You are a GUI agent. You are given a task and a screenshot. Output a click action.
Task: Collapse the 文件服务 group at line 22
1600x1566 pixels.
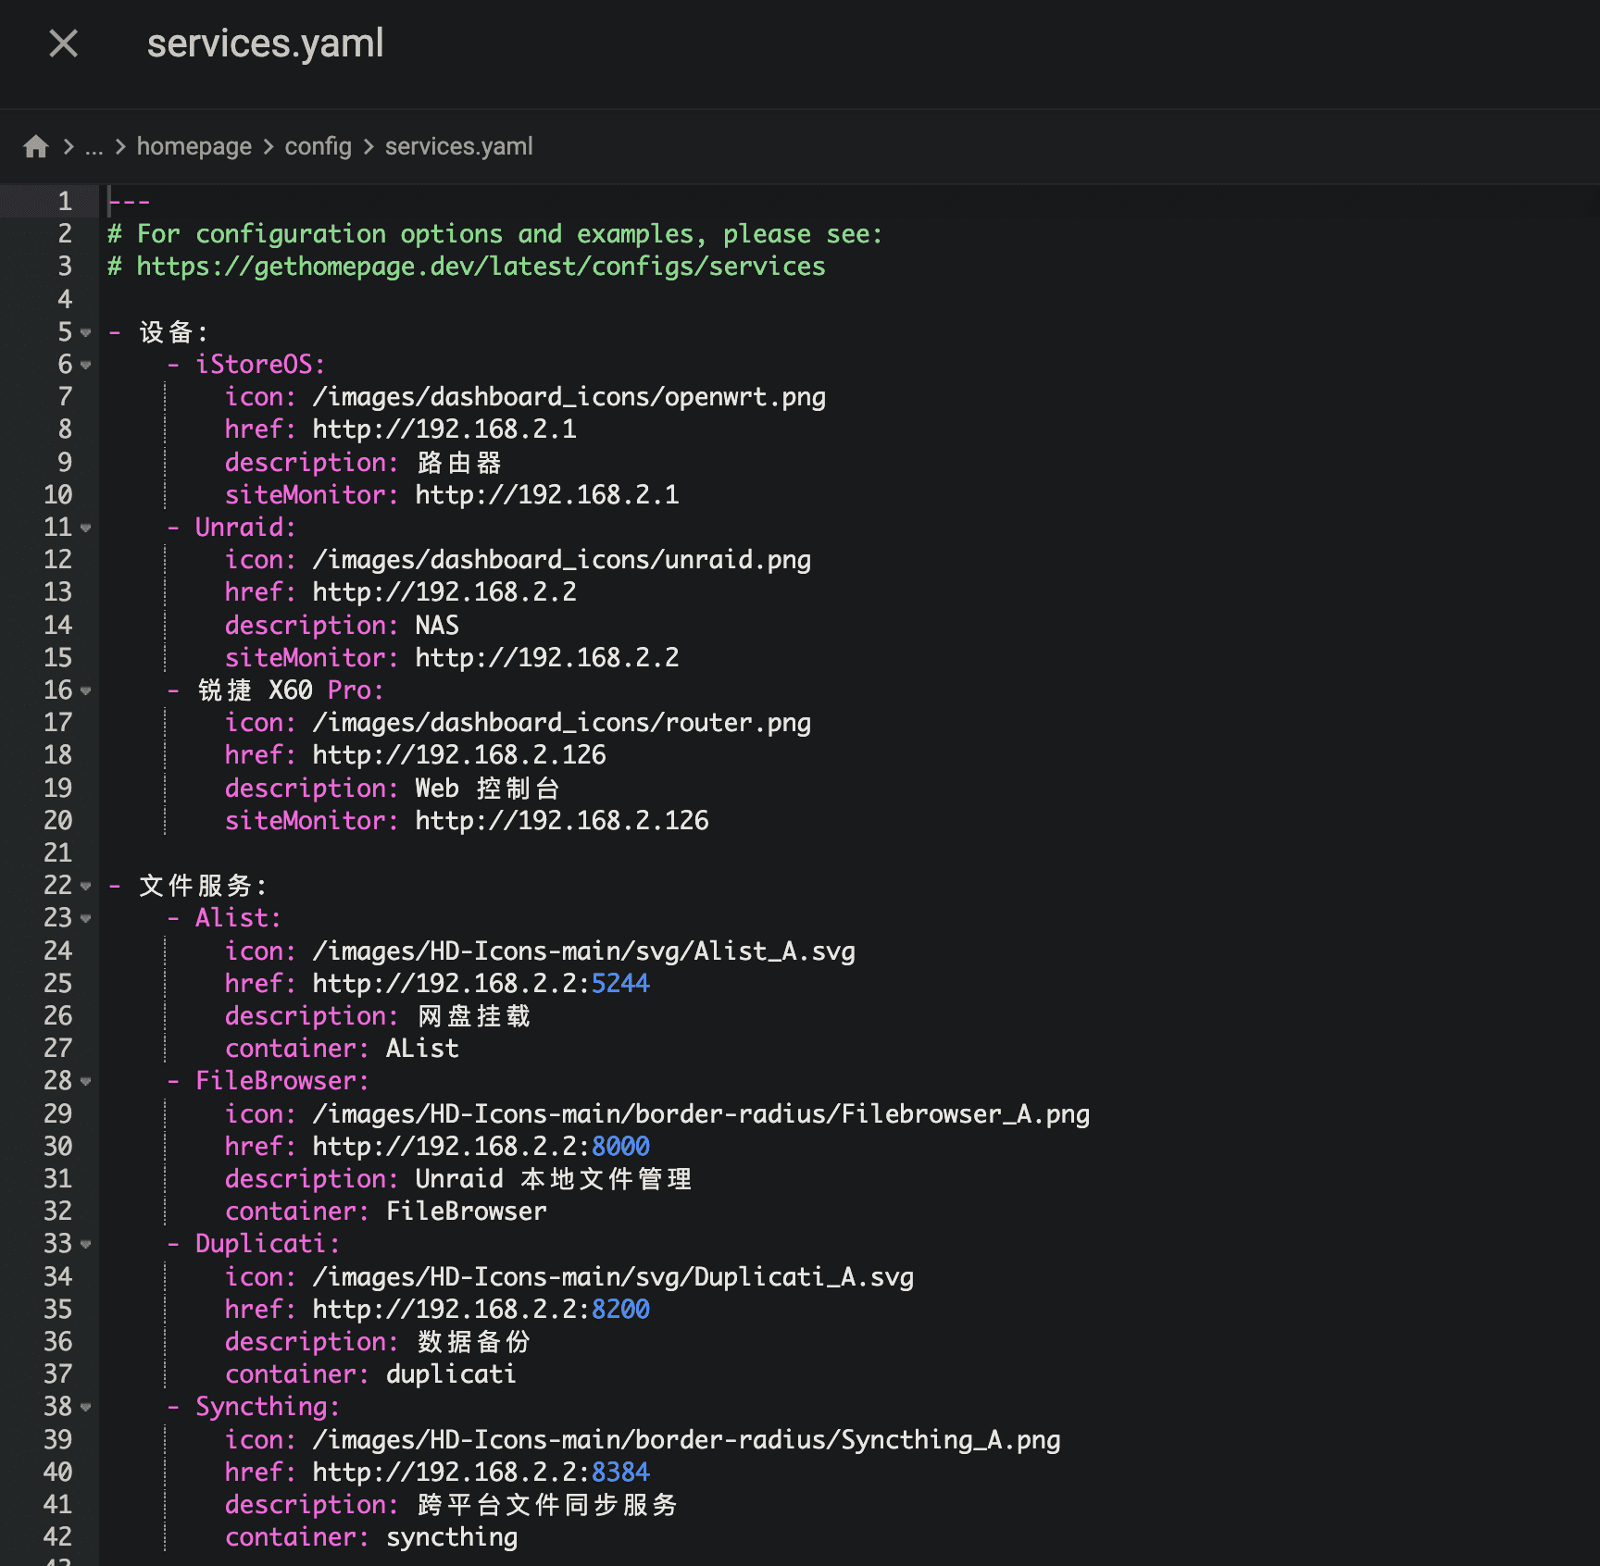pos(86,886)
